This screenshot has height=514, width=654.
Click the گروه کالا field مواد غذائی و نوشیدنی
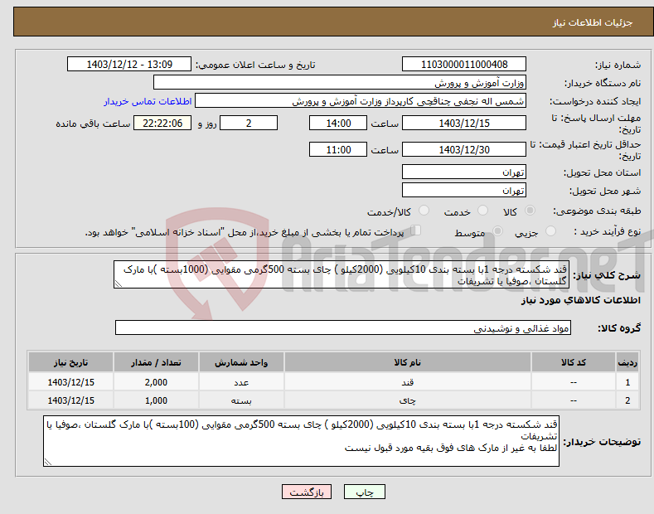(x=343, y=328)
